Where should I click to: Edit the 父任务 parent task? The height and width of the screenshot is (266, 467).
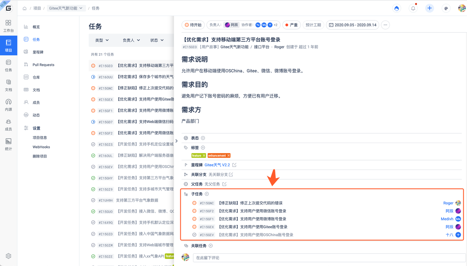click(224, 184)
